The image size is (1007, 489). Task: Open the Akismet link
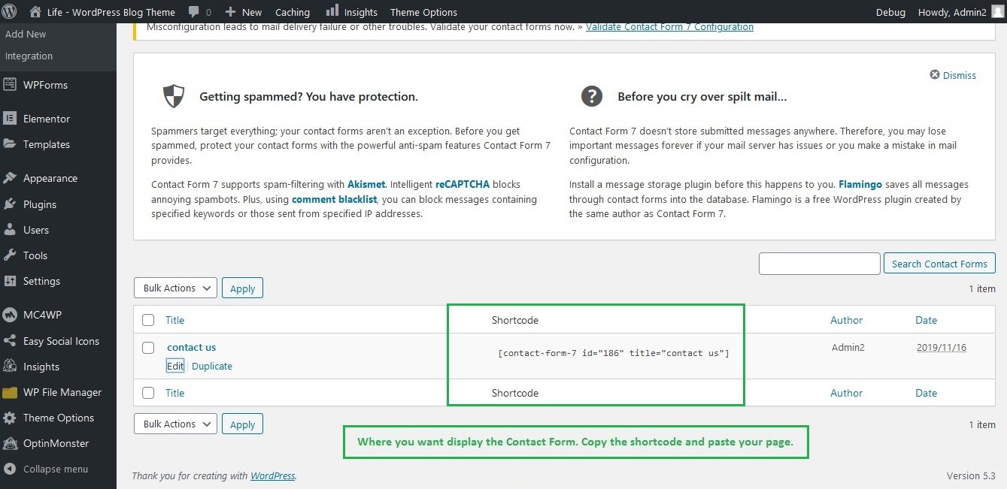pyautogui.click(x=367, y=184)
